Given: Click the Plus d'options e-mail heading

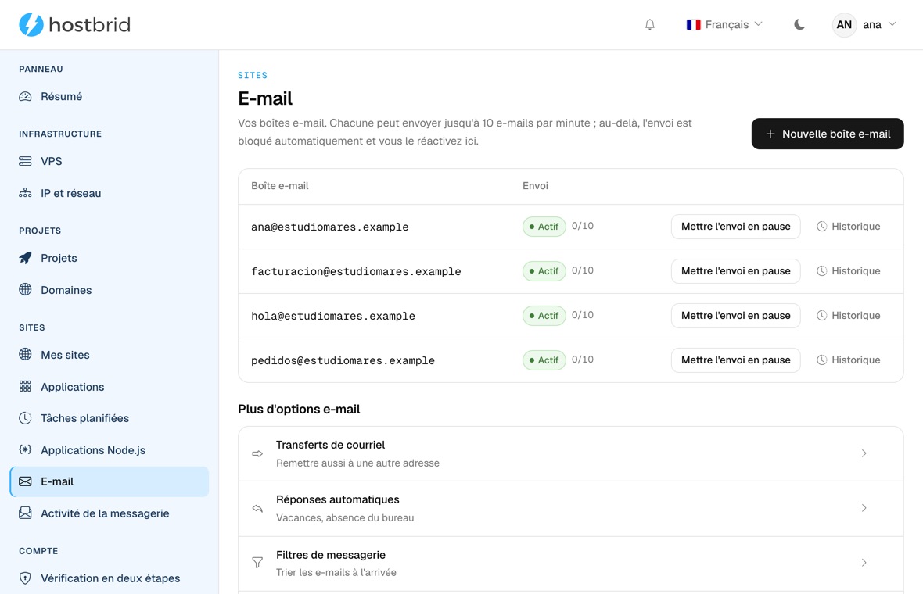Looking at the screenshot, I should (299, 410).
